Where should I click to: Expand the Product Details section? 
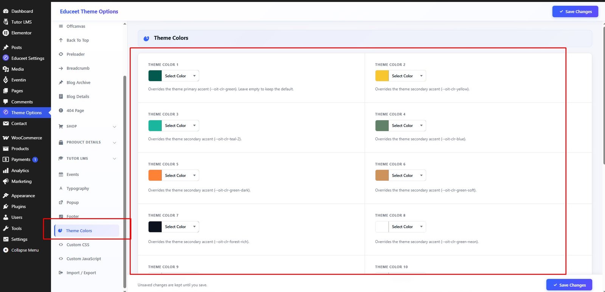87,142
